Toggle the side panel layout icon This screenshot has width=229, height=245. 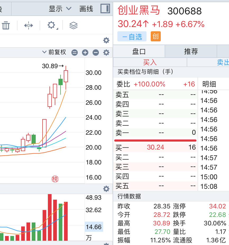(x=105, y=8)
